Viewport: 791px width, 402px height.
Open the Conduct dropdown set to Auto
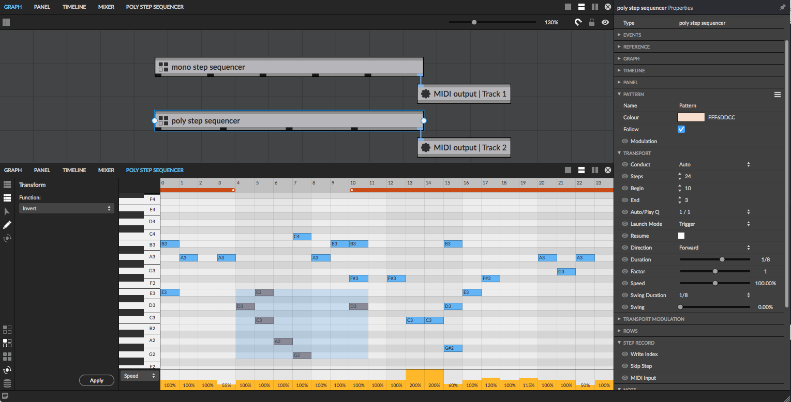point(714,164)
